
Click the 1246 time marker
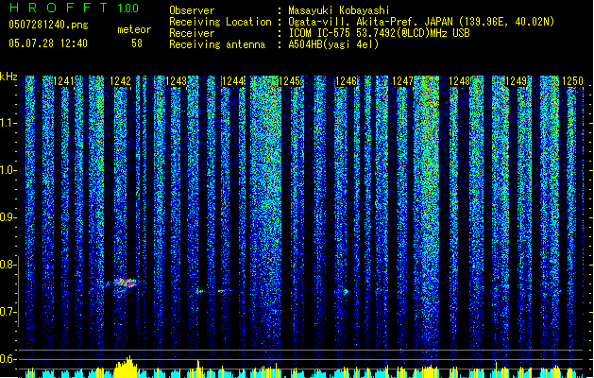coord(347,81)
